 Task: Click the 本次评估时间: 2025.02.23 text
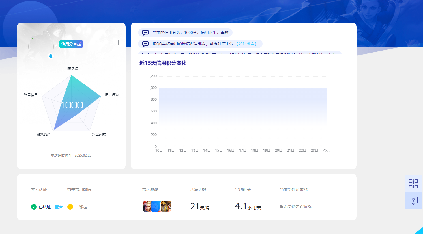click(x=71, y=155)
